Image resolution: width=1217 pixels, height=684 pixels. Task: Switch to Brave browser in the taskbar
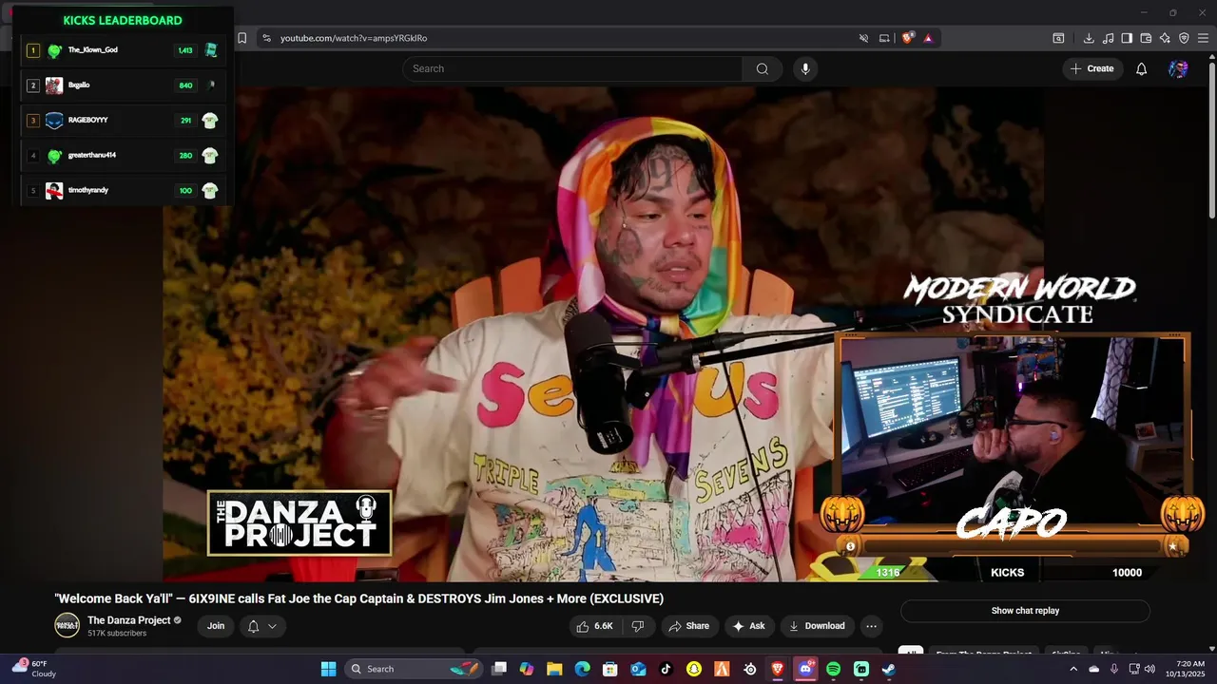pos(778,669)
